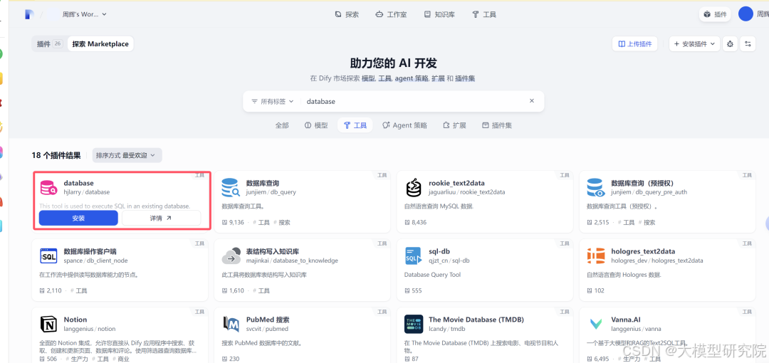
Task: Open the hologres_text2data plugin title
Action: pos(644,251)
